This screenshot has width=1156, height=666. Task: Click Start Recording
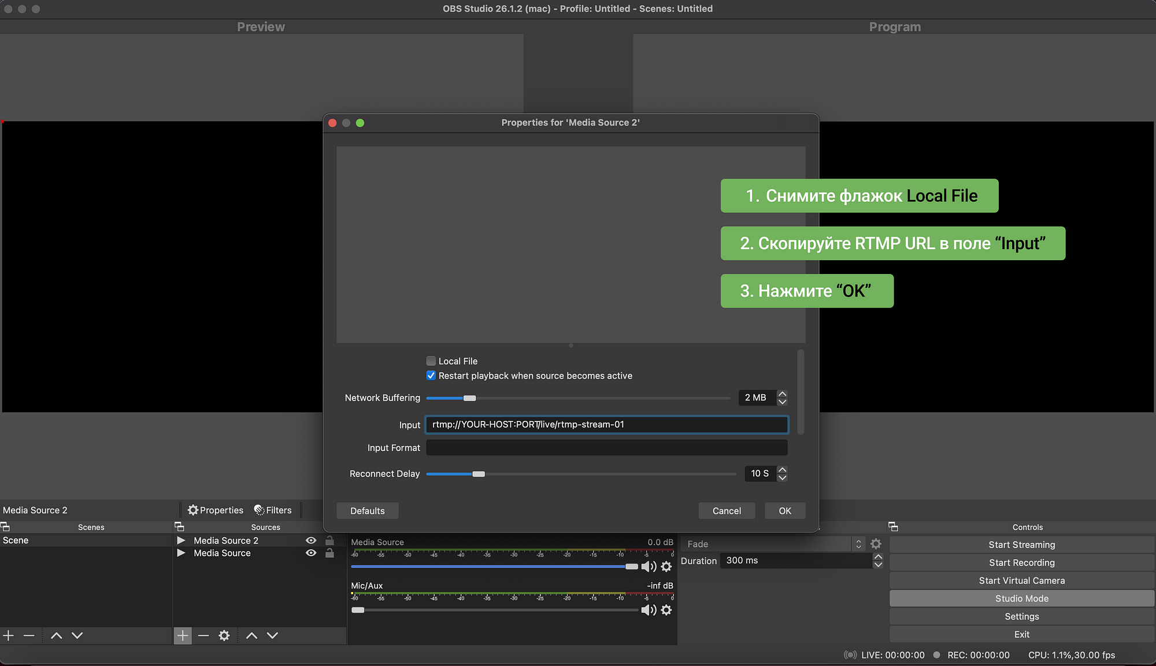pyautogui.click(x=1021, y=563)
